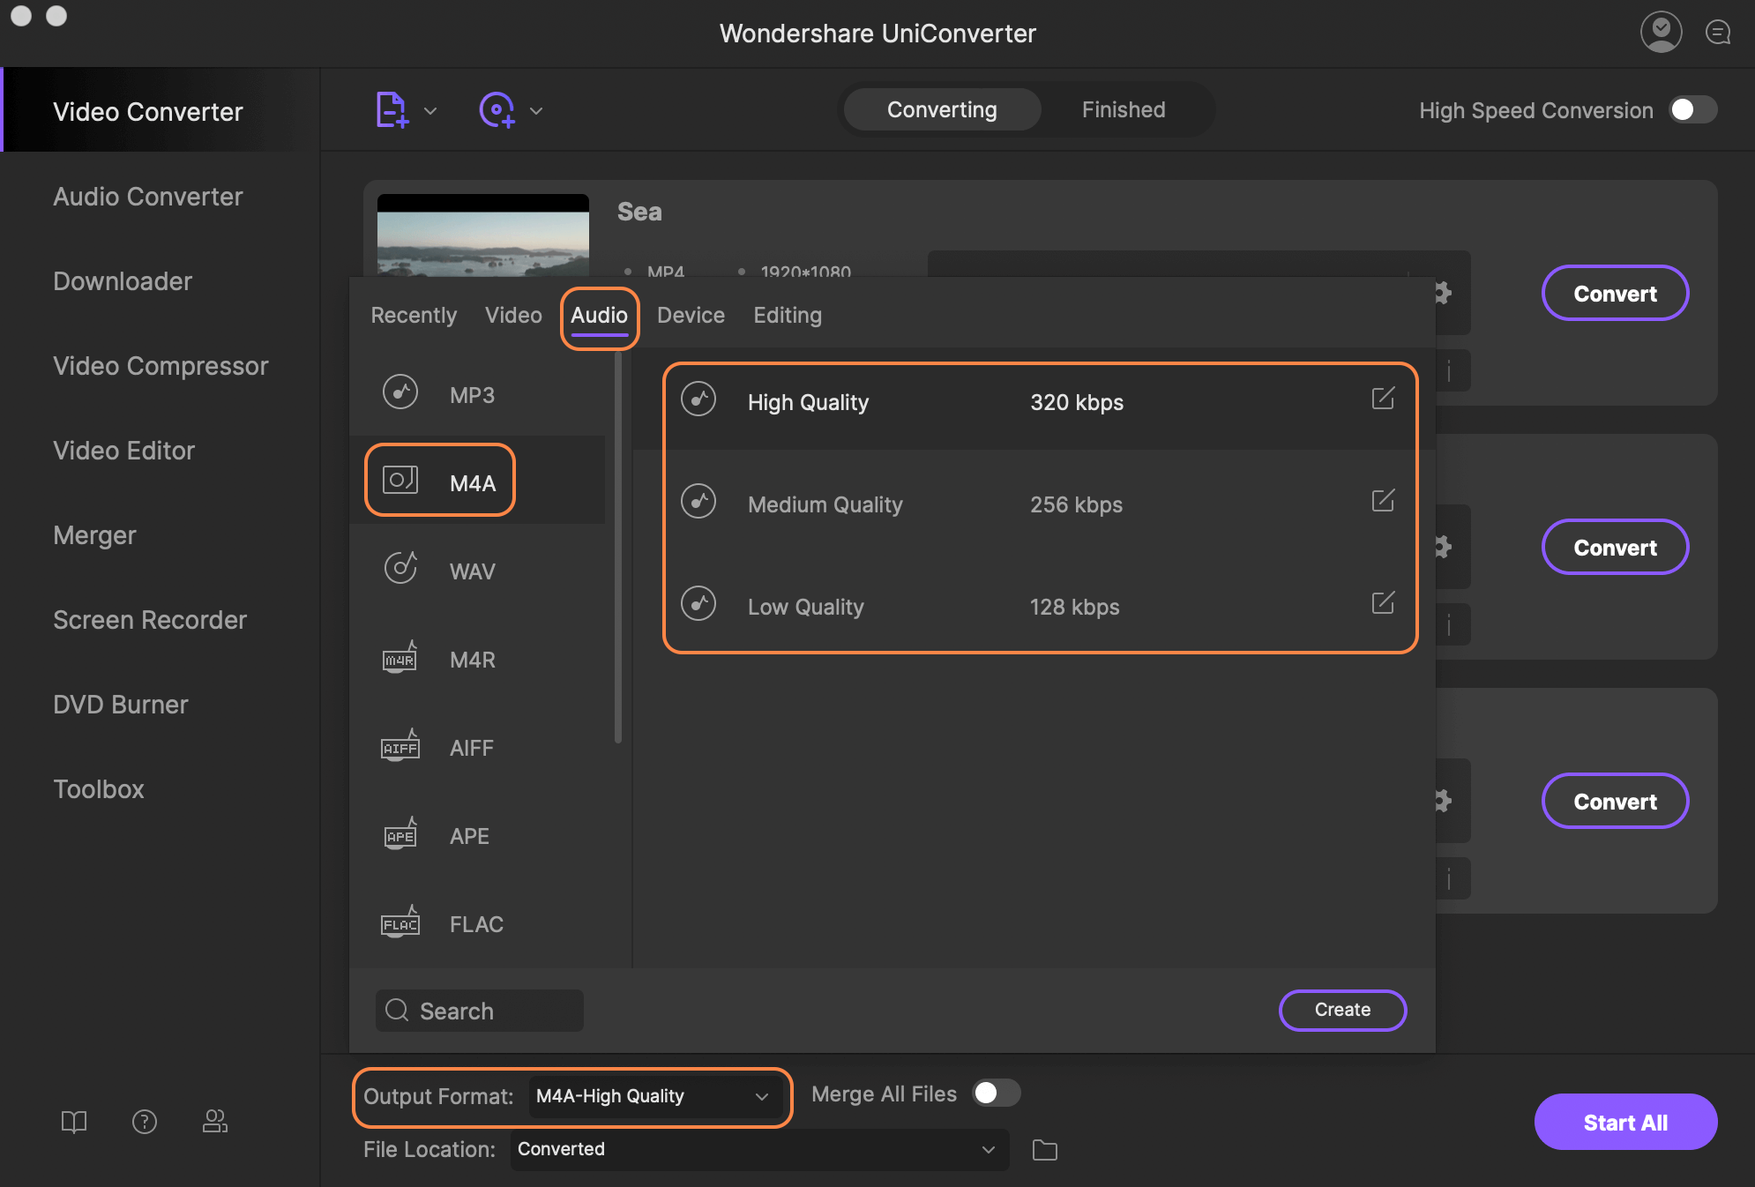Select AIFF audio format
Image resolution: width=1755 pixels, height=1187 pixels.
(472, 744)
